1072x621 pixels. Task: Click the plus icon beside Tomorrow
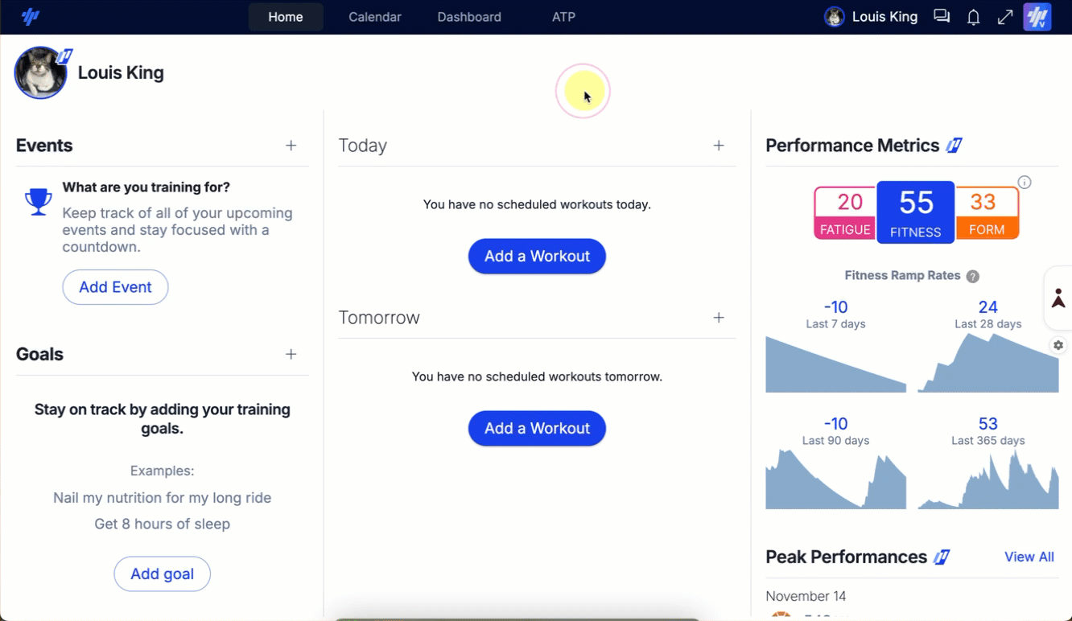pyautogui.click(x=719, y=318)
